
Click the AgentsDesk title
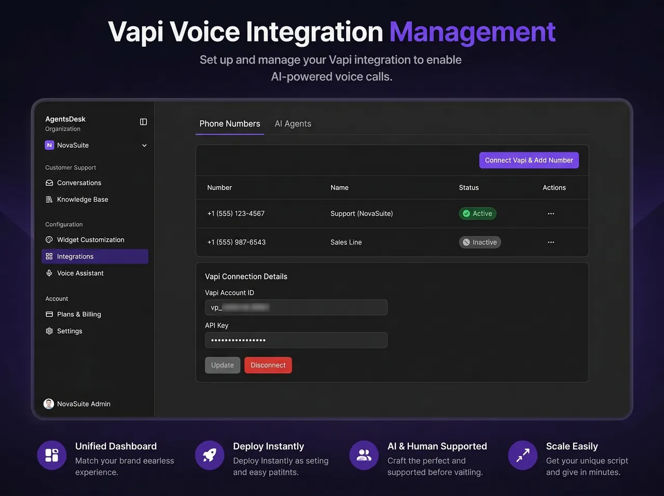tap(65, 119)
